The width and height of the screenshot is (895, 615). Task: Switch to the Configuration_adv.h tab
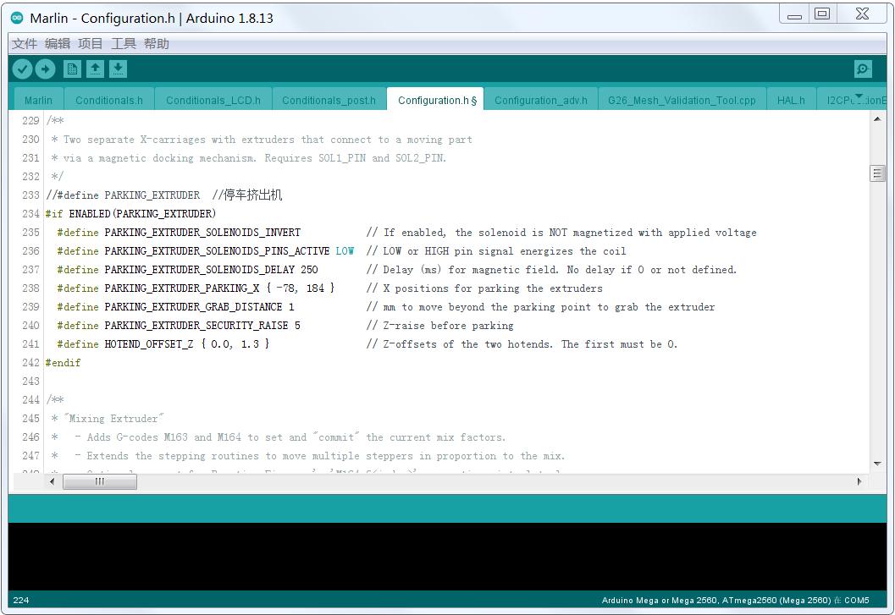(x=540, y=100)
